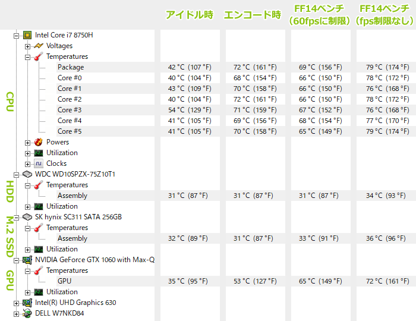Select the Core #5 row label
Image resolution: width=416 pixels, height=321 pixels.
[x=70, y=131]
